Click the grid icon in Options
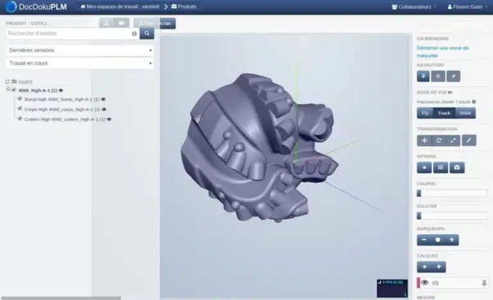This screenshot has width=493, height=300. pos(440,167)
